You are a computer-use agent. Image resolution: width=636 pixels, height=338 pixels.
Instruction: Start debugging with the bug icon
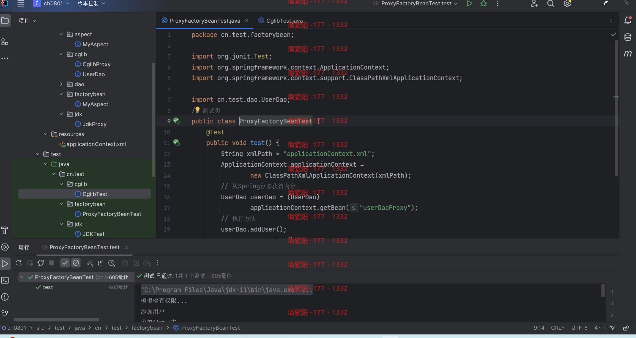tap(483, 4)
